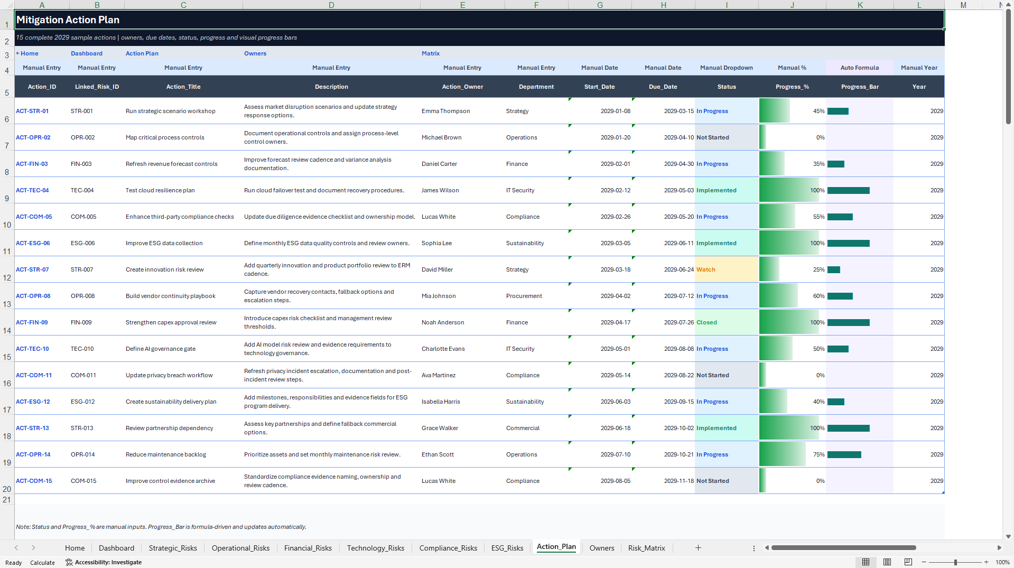Switch to Normal view in status bar
The image size is (1014, 568).
pyautogui.click(x=866, y=562)
